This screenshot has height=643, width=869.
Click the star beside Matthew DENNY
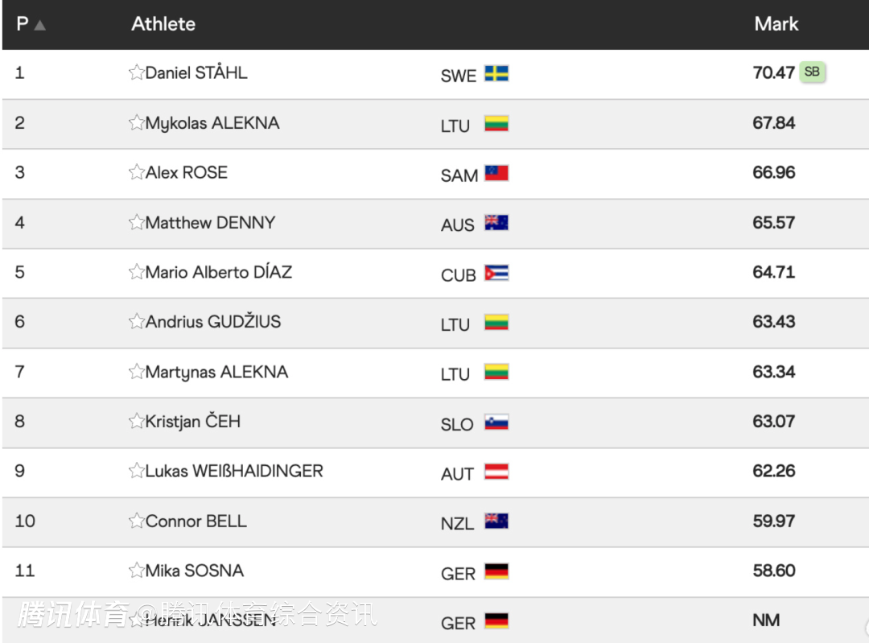tap(136, 222)
